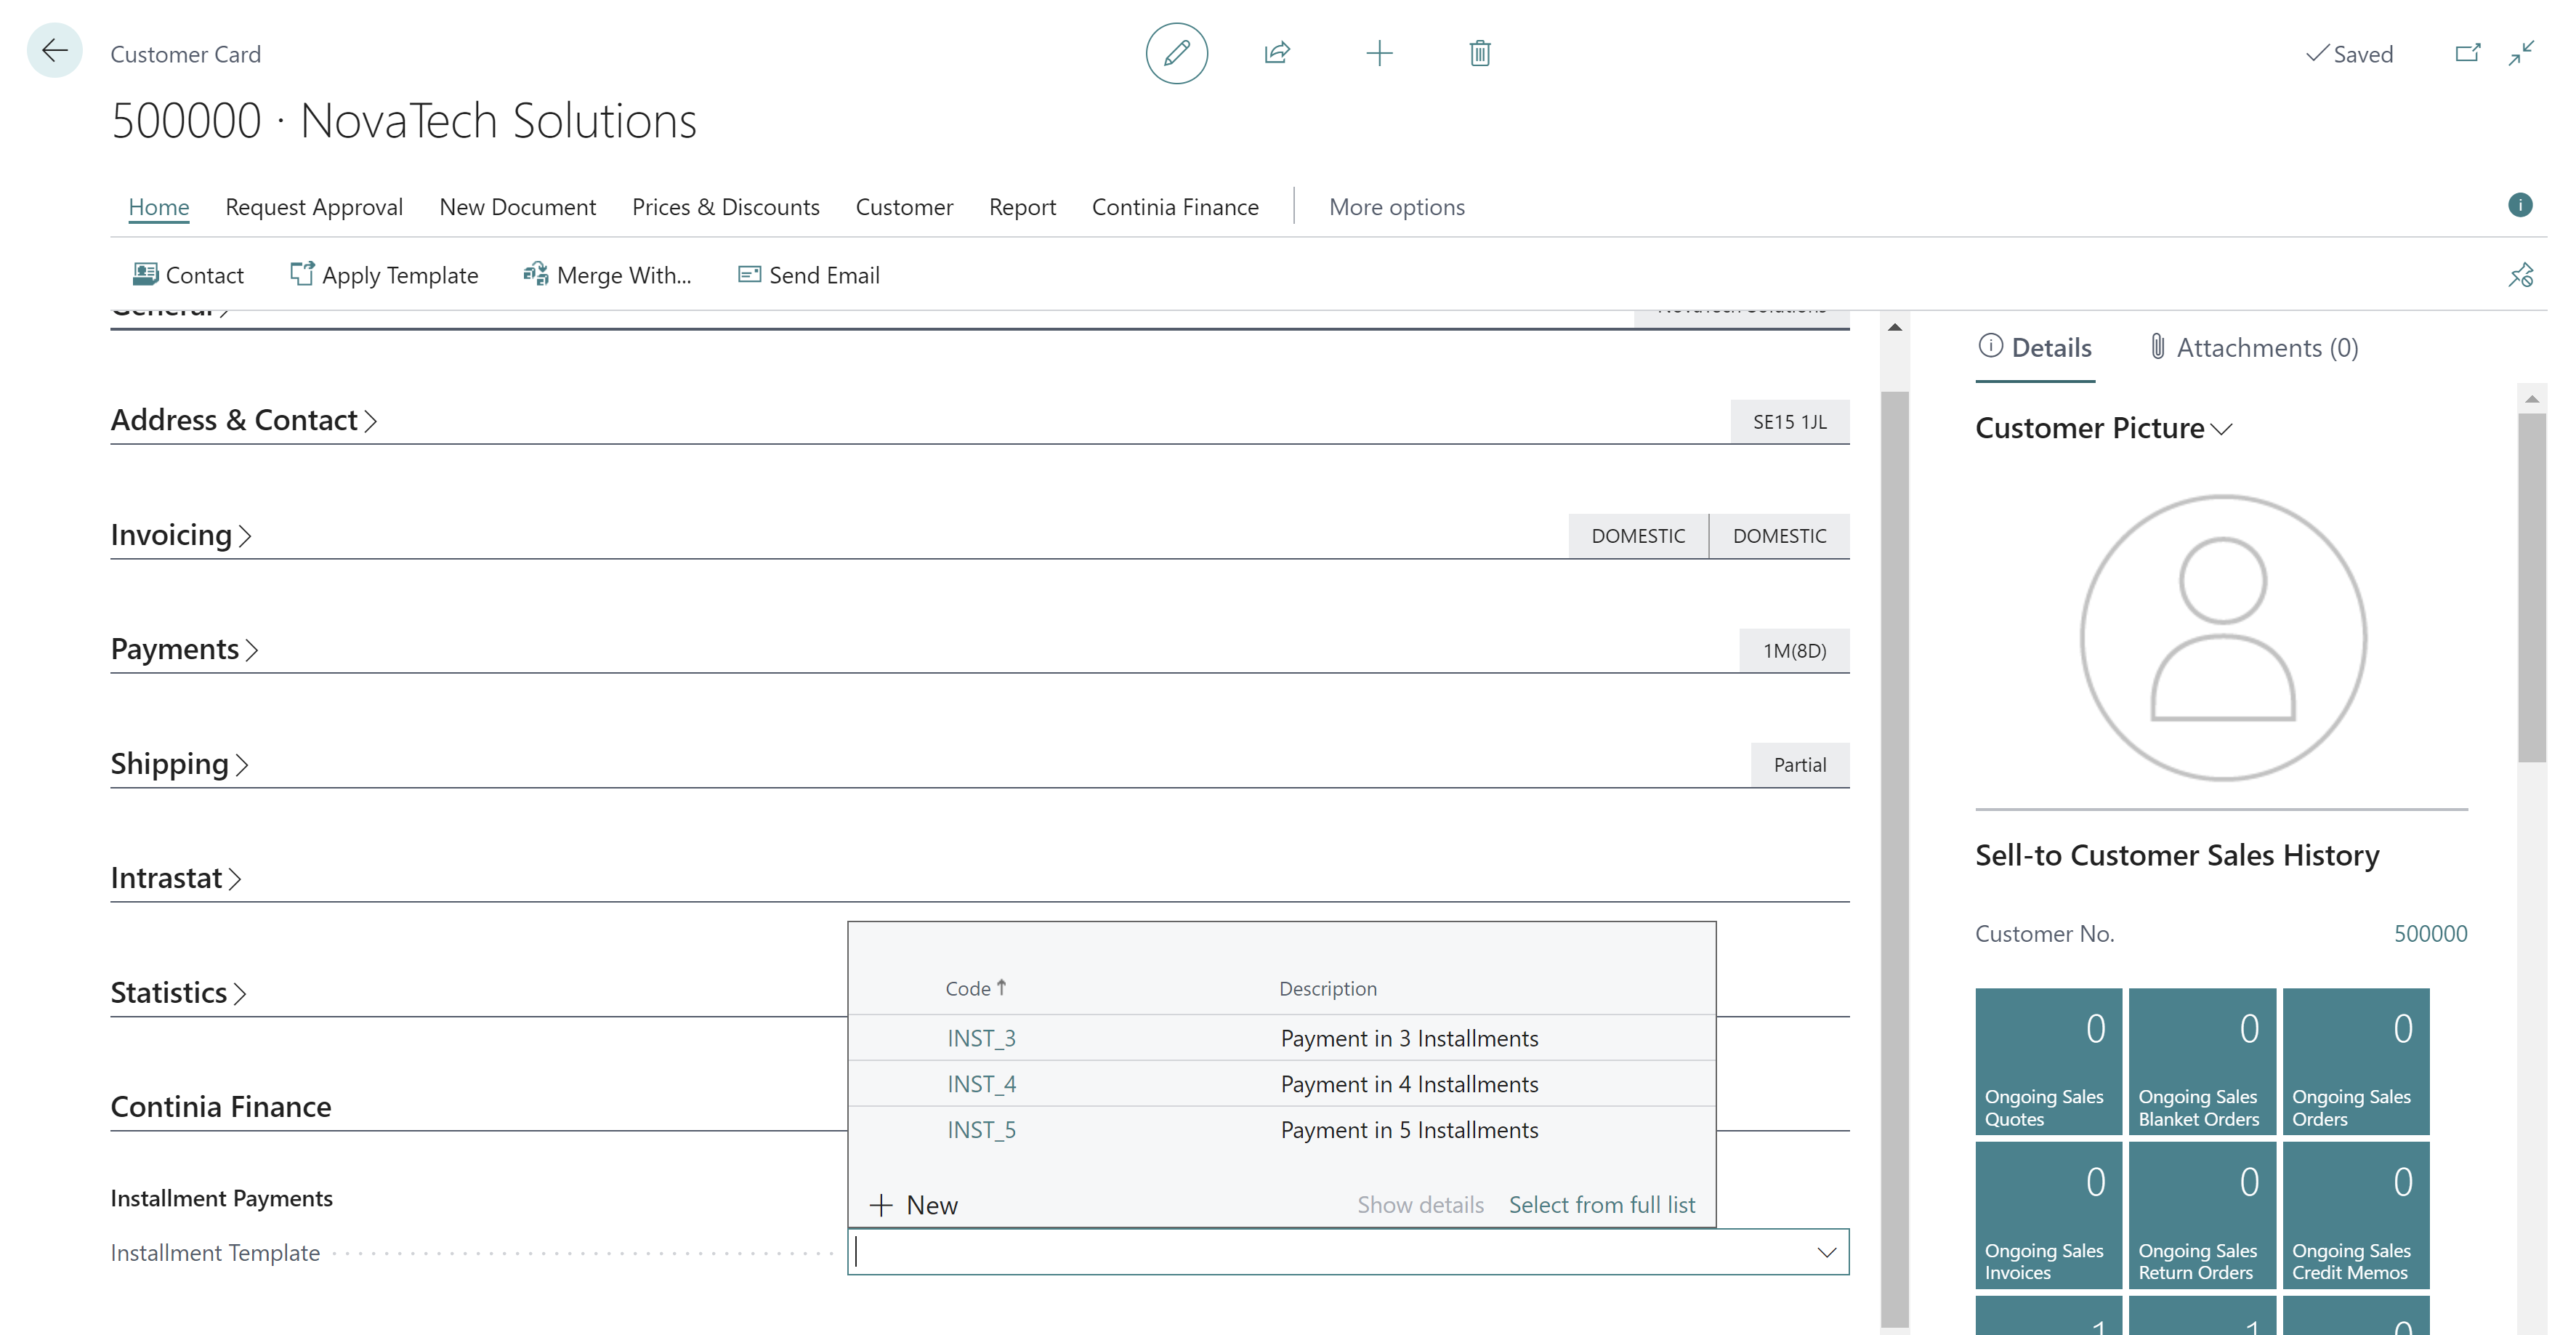Click the Merge With action icon
This screenshot has width=2576, height=1335.
pos(535,274)
